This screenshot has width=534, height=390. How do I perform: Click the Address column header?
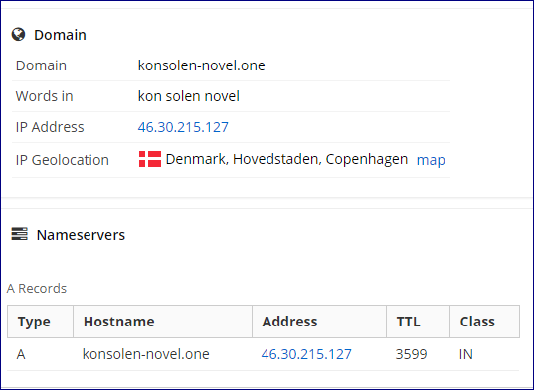(x=319, y=322)
